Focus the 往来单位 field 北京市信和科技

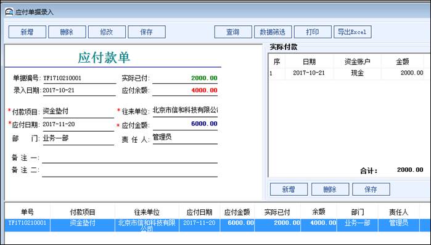point(185,111)
